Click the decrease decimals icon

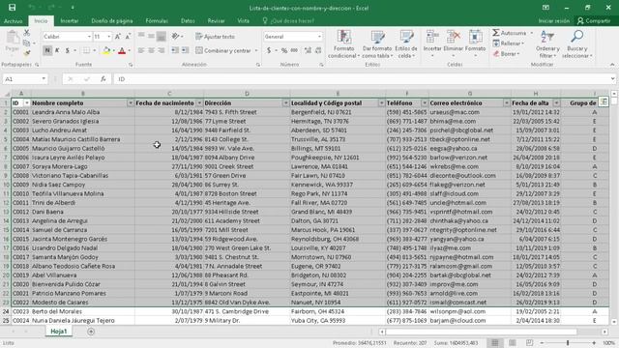coord(318,50)
